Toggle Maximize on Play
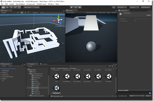 click(x=92, y=12)
